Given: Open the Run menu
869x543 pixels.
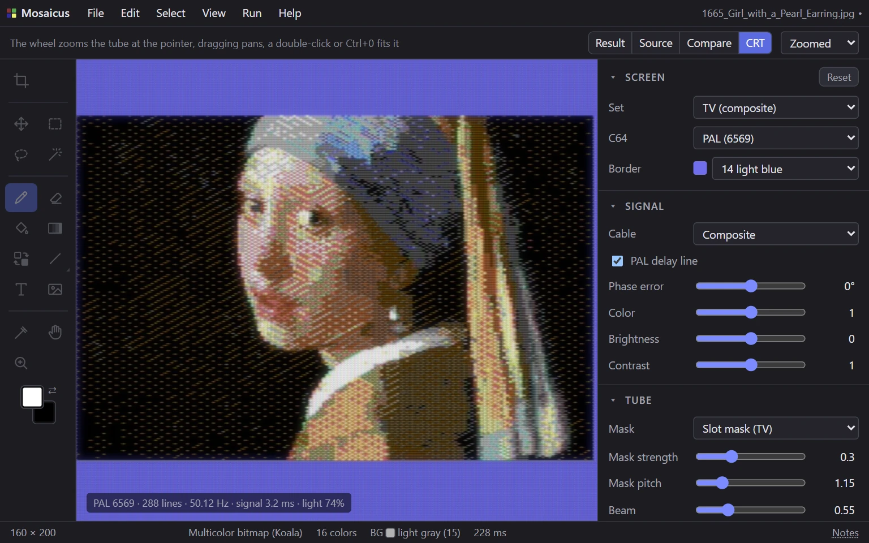Looking at the screenshot, I should click(x=252, y=13).
